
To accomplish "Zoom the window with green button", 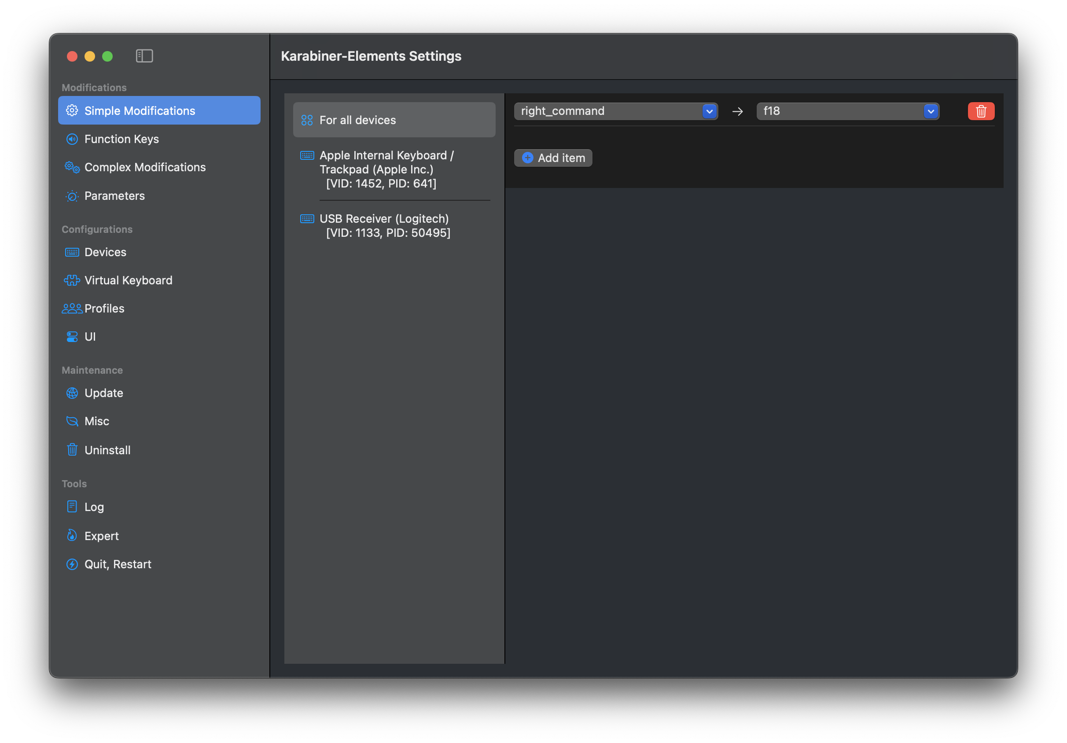I will pos(107,56).
